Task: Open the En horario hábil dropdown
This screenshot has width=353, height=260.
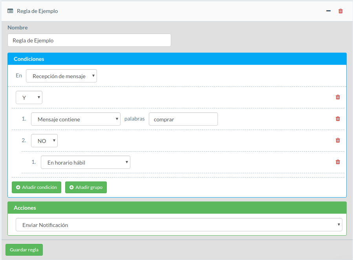Action: coord(86,162)
